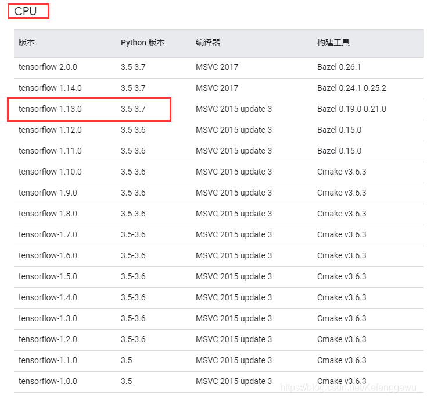The image size is (427, 398).
Task: Select the tensorflow-1.2.0 version cell
Action: click(48, 339)
